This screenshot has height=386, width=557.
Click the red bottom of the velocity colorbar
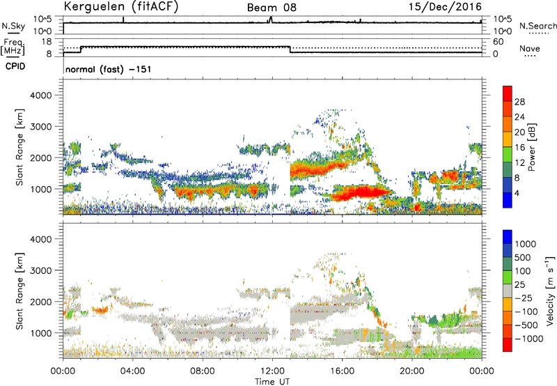tap(508, 345)
